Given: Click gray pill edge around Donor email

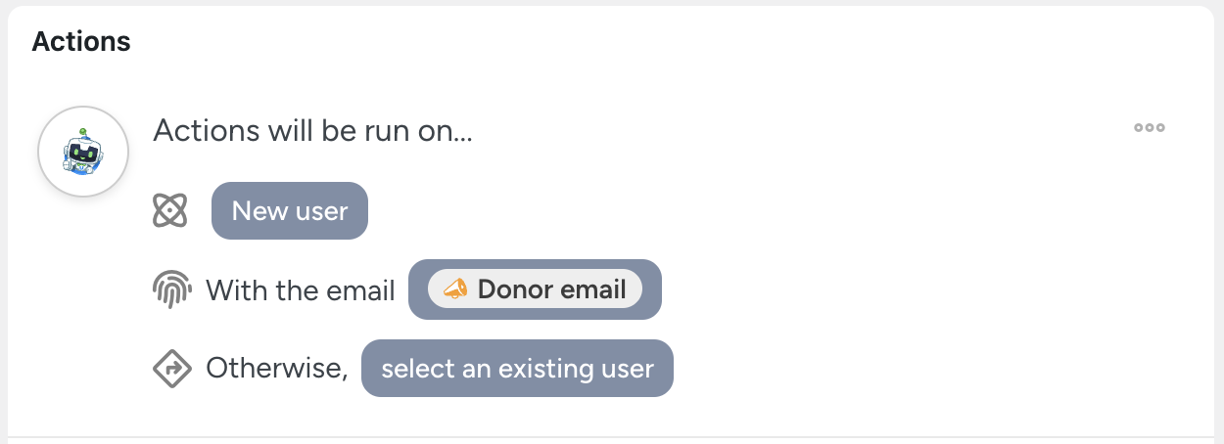Looking at the screenshot, I should pyautogui.click(x=418, y=289).
